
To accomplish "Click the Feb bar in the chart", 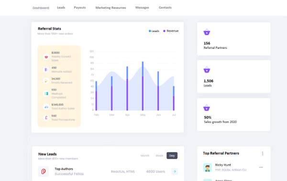I will click(96, 96).
